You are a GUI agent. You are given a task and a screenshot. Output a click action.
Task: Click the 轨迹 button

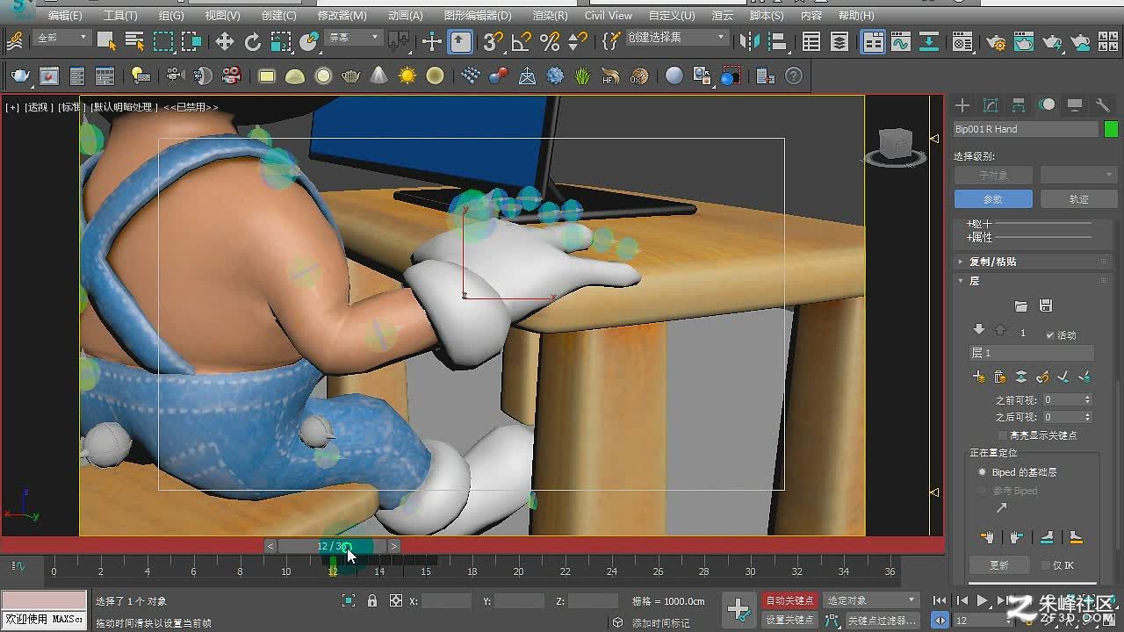click(1078, 199)
